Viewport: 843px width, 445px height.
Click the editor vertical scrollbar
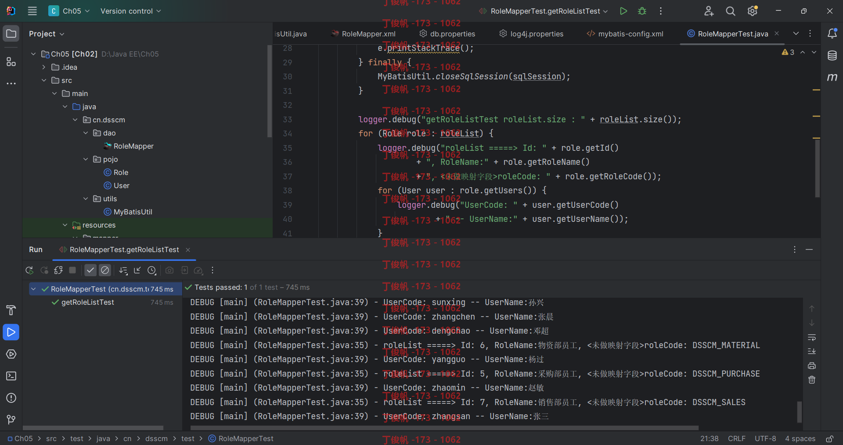818,168
